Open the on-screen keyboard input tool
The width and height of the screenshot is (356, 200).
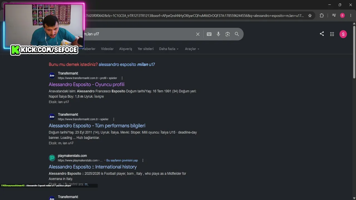tap(209, 34)
